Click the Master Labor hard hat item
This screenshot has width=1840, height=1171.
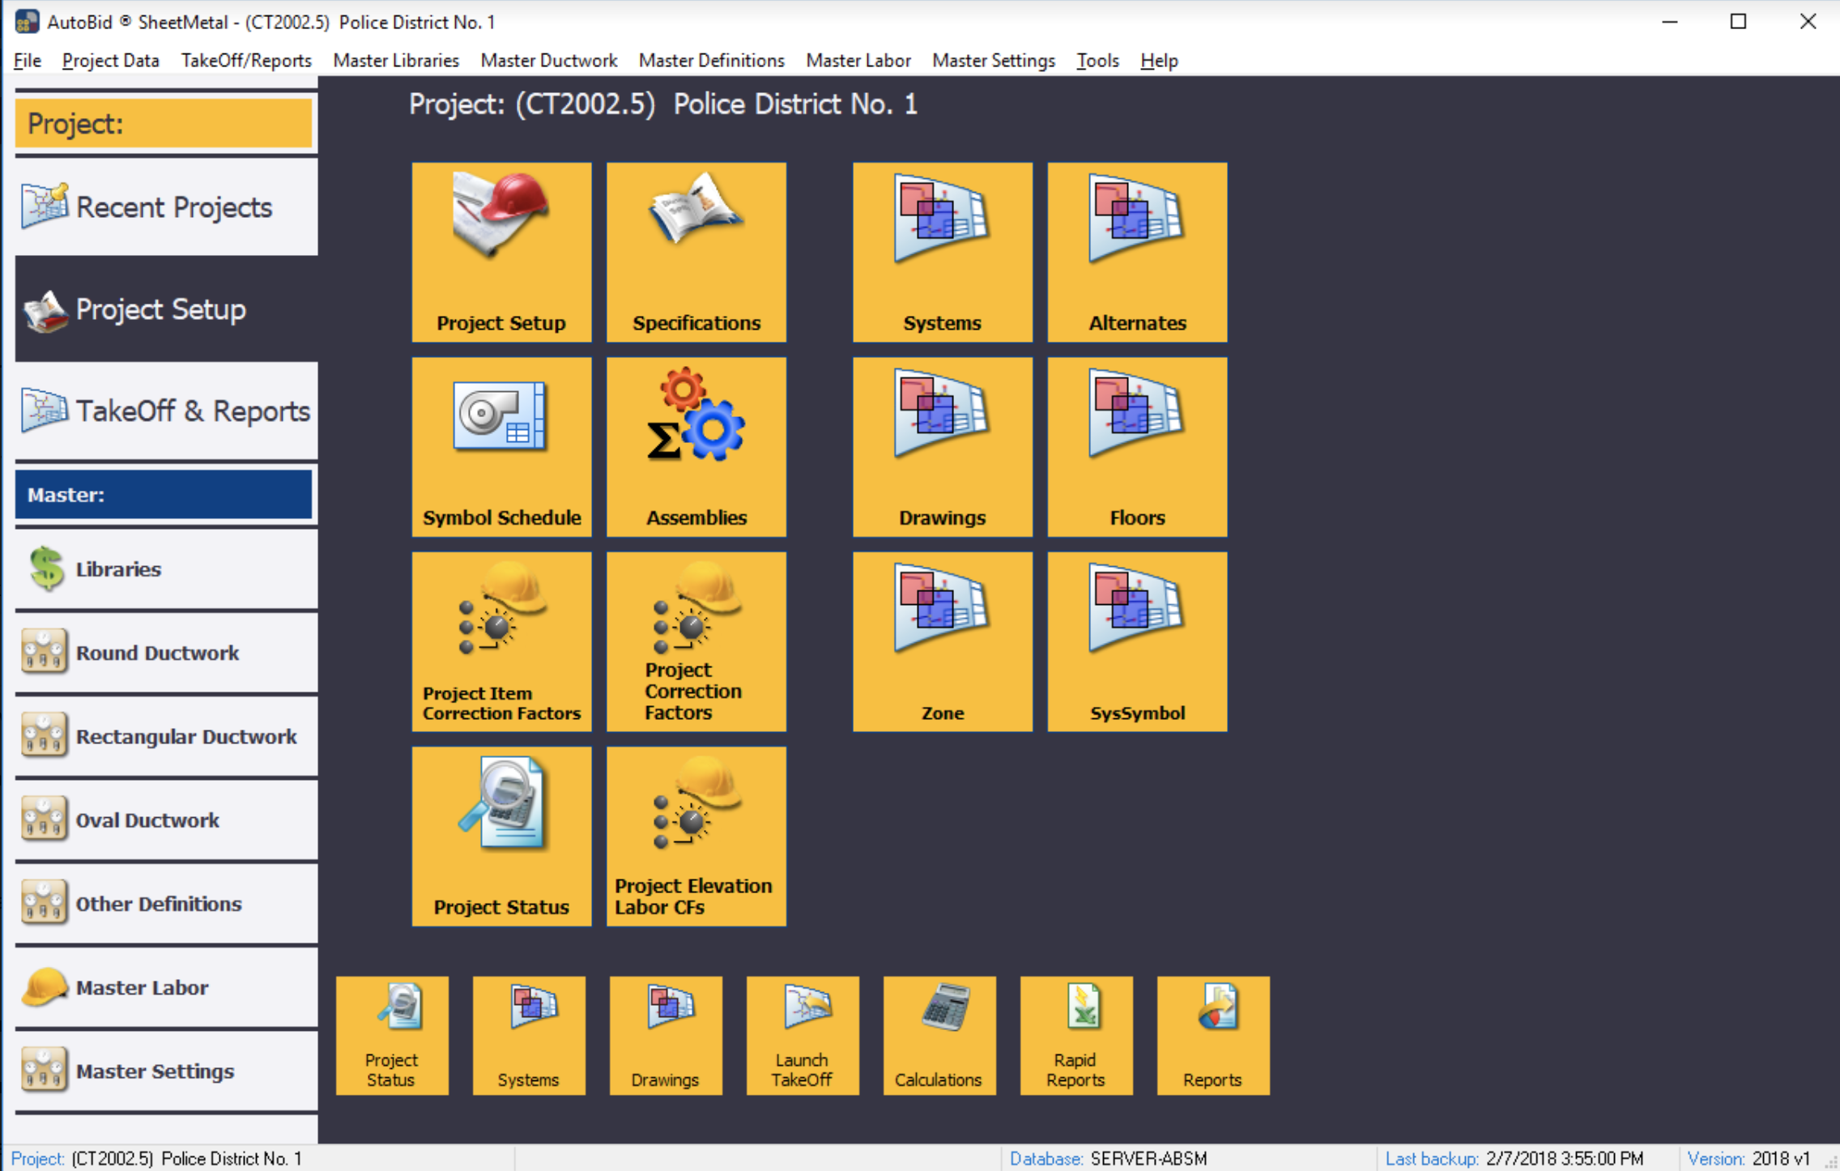pyautogui.click(x=166, y=988)
